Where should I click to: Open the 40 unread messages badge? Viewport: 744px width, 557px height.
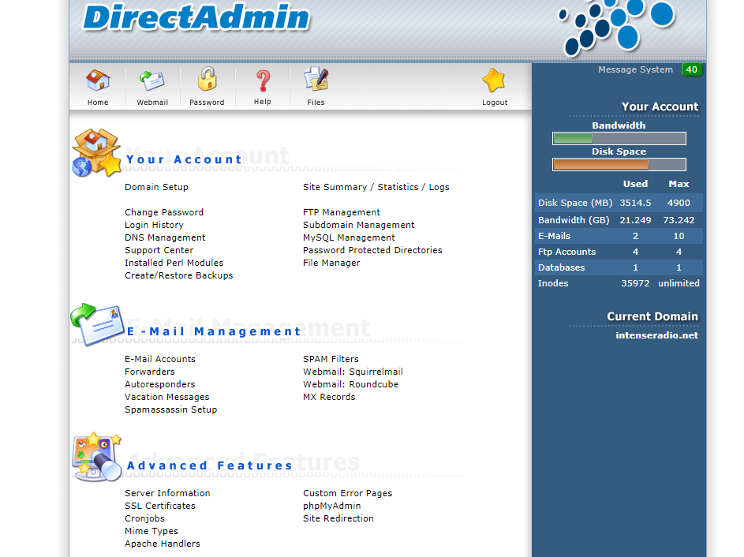[691, 69]
